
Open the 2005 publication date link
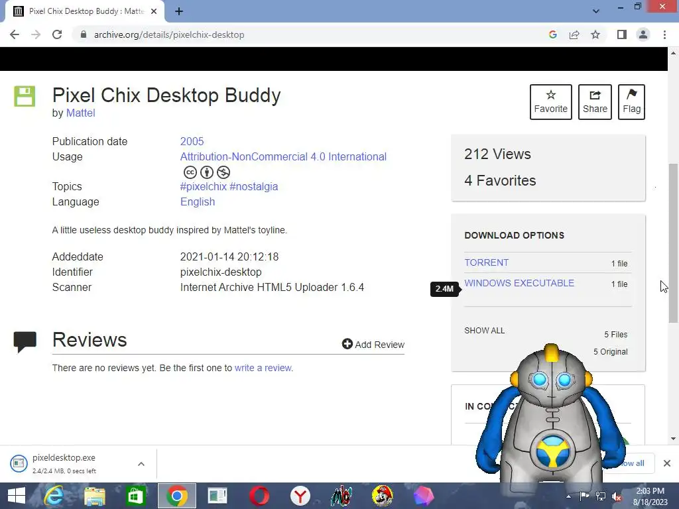coord(192,142)
